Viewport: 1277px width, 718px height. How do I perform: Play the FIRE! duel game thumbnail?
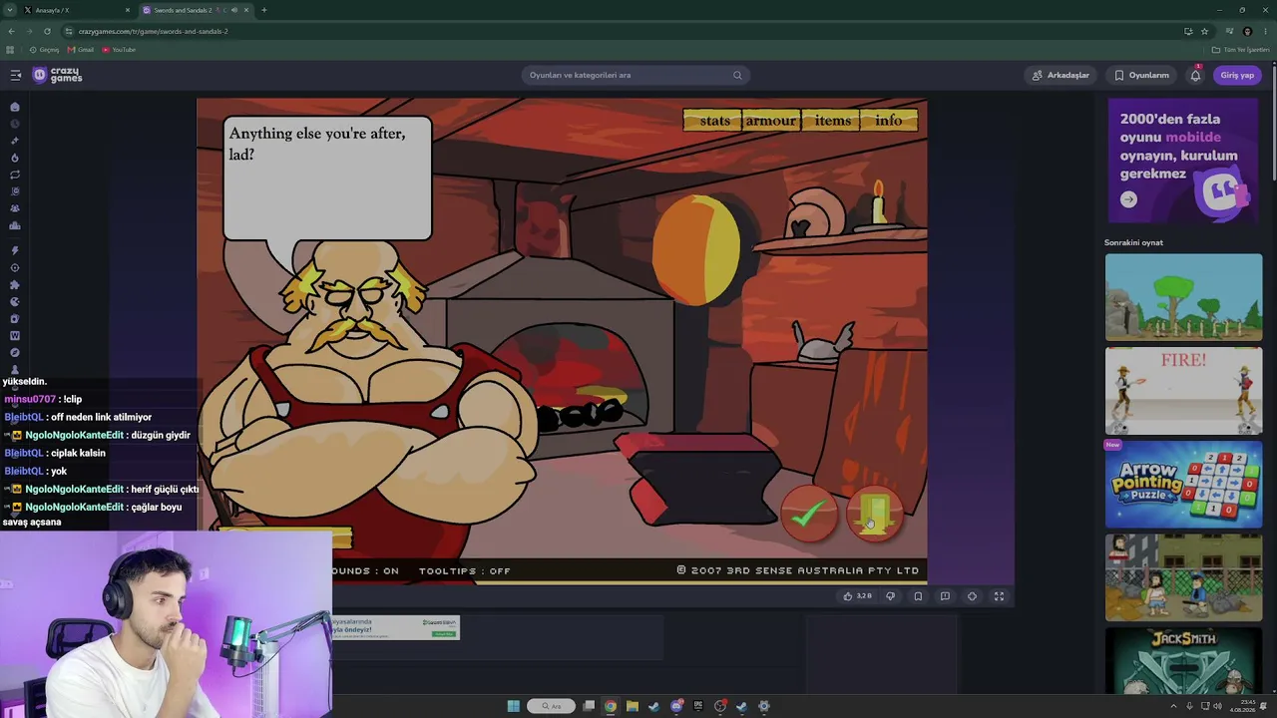click(x=1183, y=391)
